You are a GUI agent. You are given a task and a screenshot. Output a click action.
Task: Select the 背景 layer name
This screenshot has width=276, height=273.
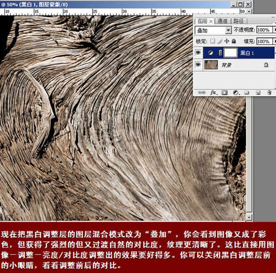226,65
